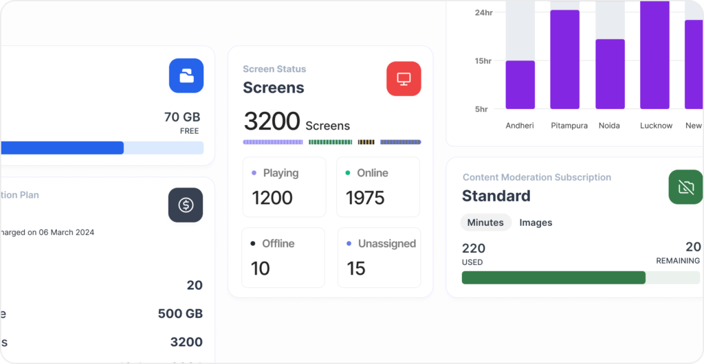Click the Andheri bar in the chart
704x364 pixels.
click(520, 84)
